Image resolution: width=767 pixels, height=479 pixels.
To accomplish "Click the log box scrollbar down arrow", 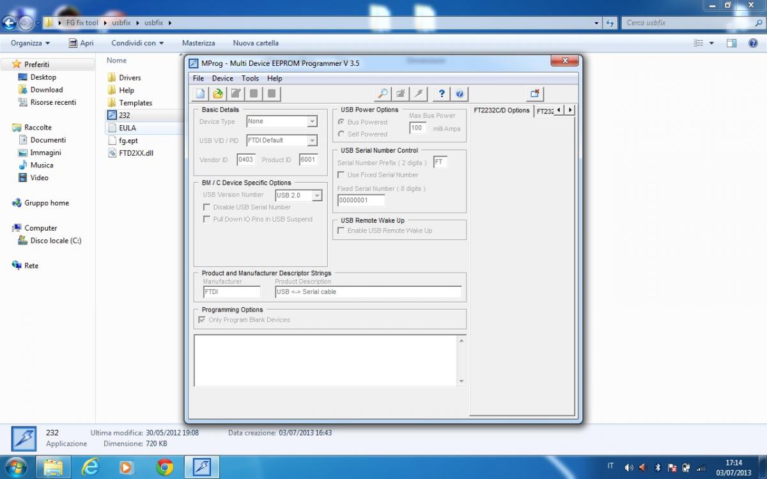I will point(461,381).
